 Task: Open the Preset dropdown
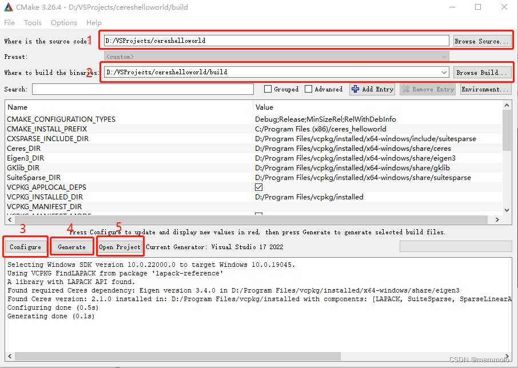click(x=445, y=56)
